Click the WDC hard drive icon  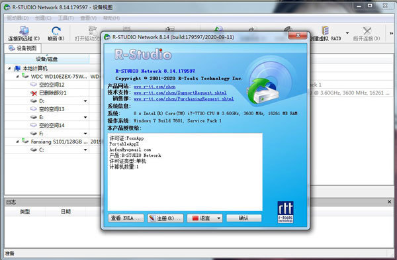pyautogui.click(x=25, y=75)
